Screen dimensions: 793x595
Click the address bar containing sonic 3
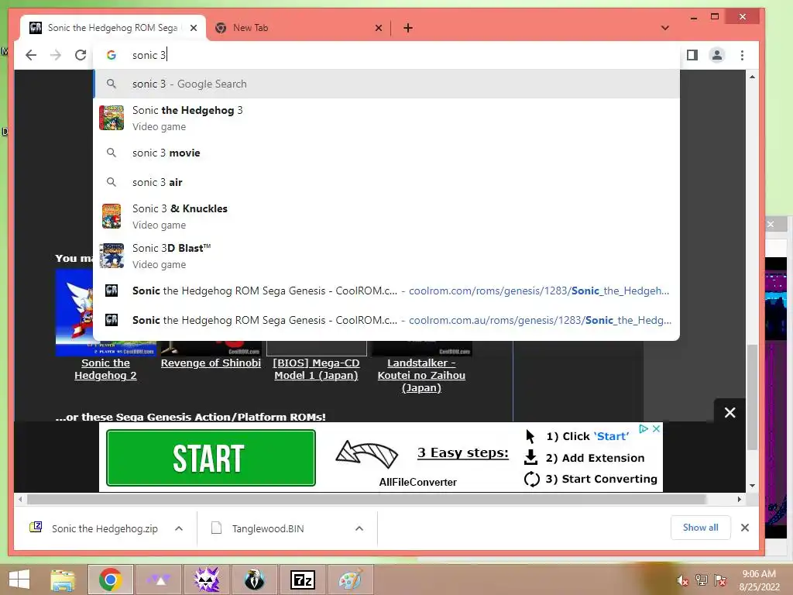[x=386, y=55]
